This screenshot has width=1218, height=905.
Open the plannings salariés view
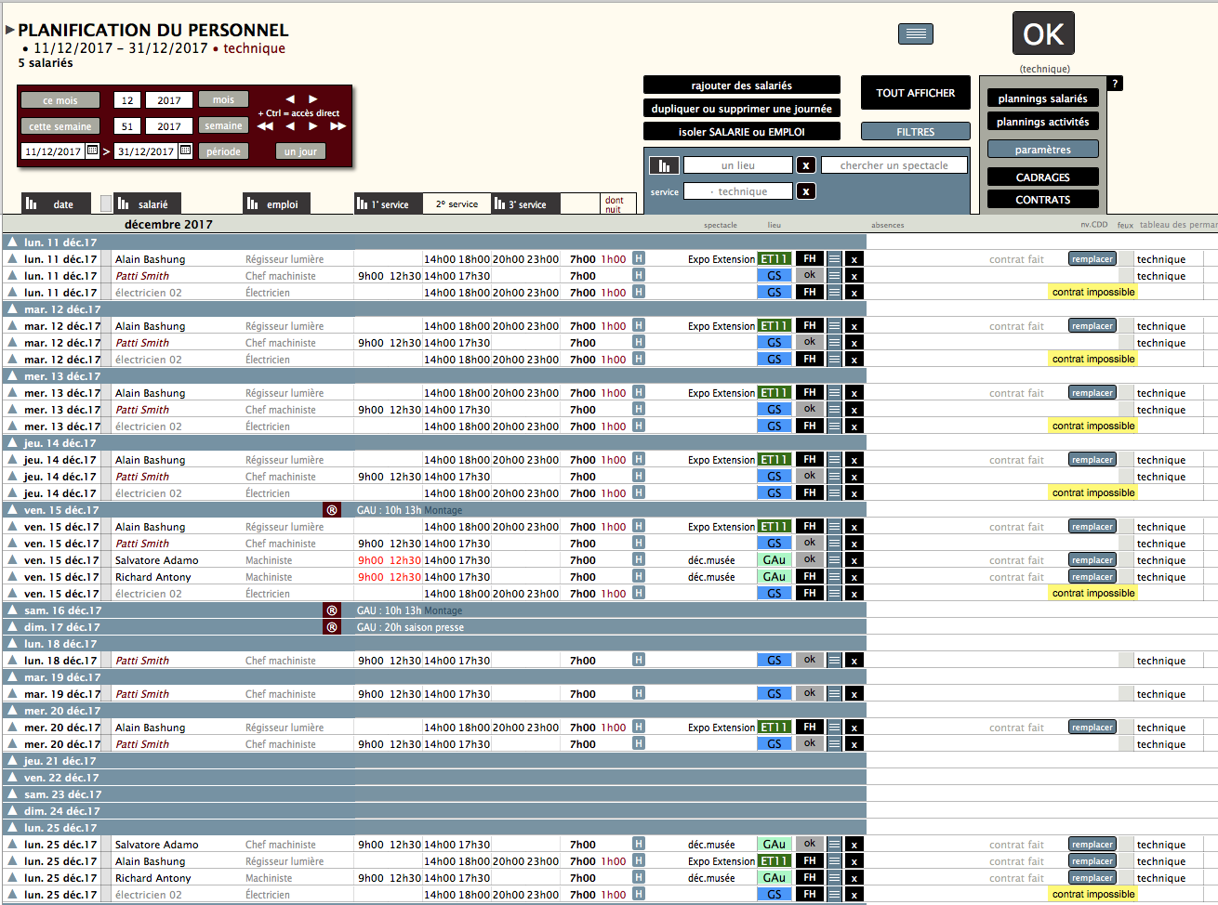pyautogui.click(x=1042, y=98)
